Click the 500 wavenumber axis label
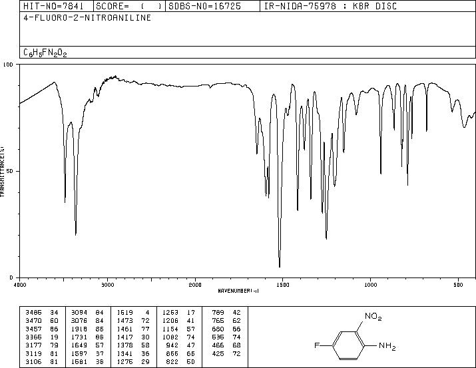This screenshot has height=368, width=476. (x=459, y=285)
